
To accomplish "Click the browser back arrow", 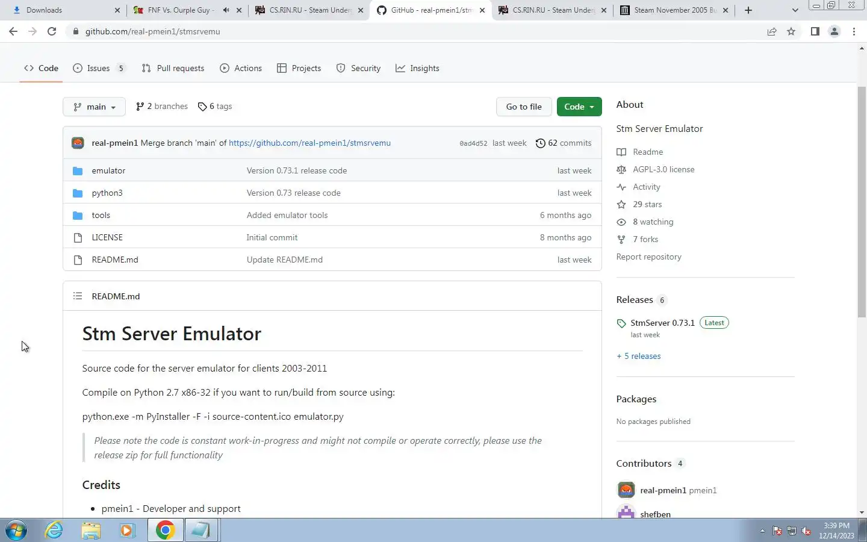I will (x=13, y=31).
